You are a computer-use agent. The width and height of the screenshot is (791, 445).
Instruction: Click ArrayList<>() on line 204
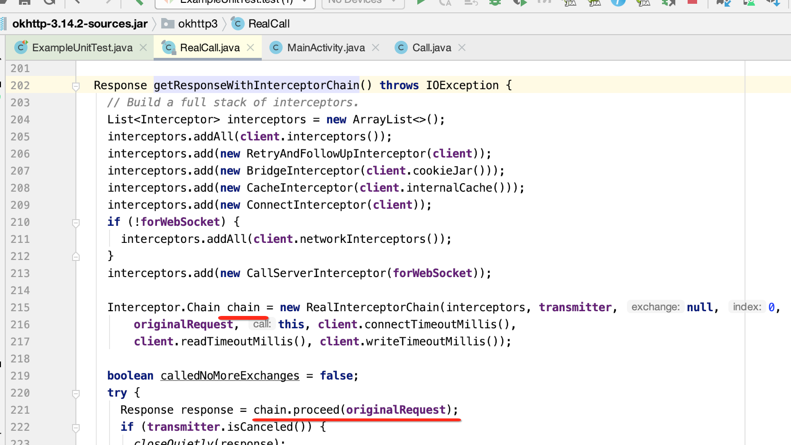click(x=396, y=120)
